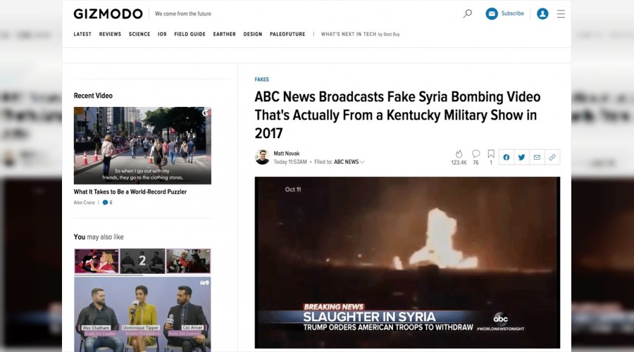Share article on Facebook

506,157
